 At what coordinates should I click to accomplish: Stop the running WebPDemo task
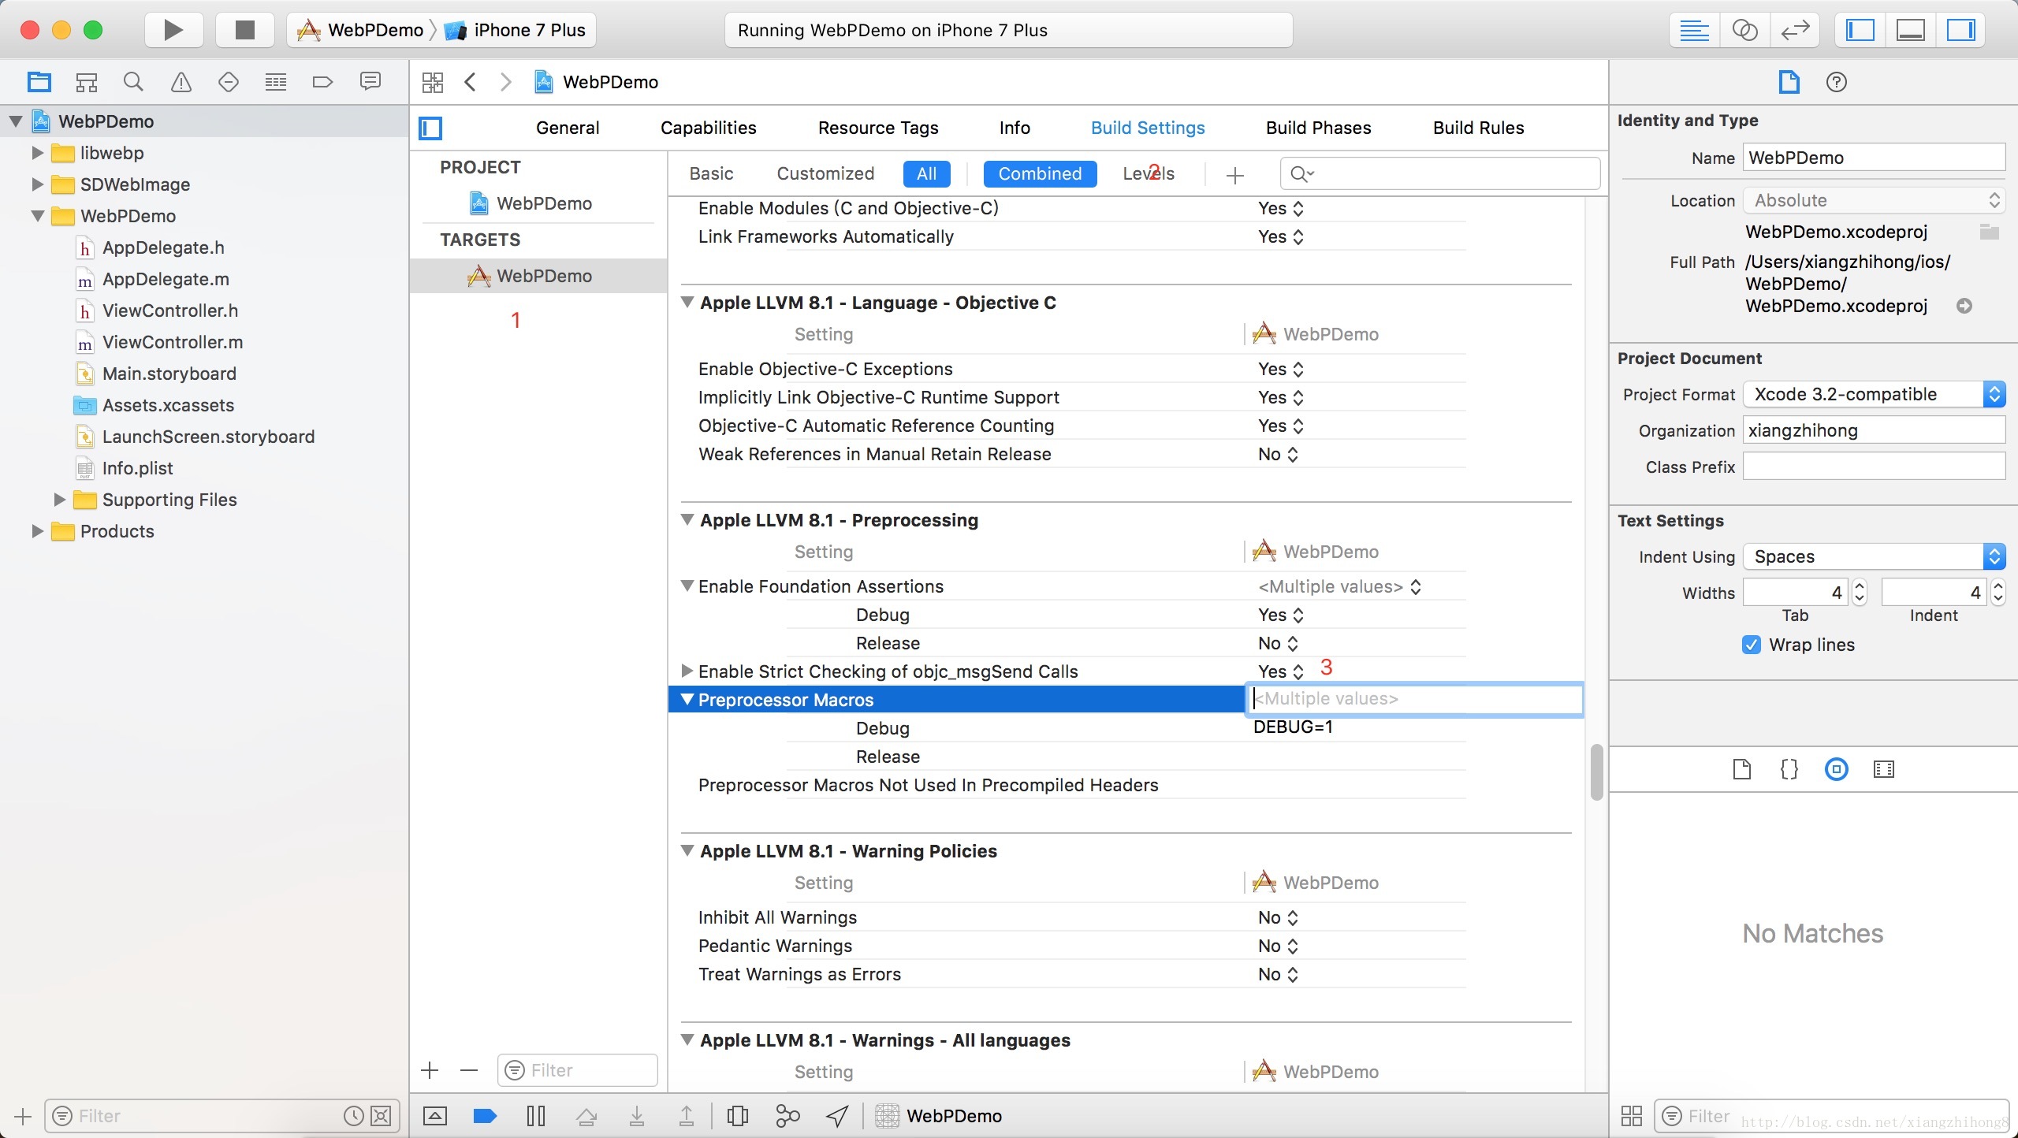coord(245,30)
